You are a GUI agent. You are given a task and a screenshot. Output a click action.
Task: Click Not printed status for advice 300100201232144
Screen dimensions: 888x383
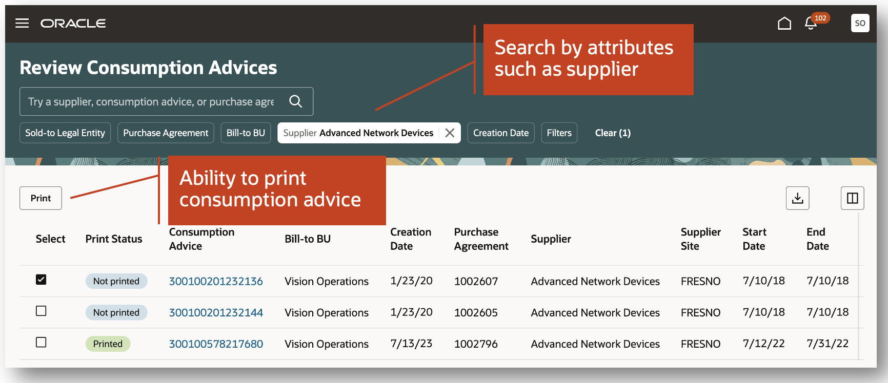click(116, 312)
